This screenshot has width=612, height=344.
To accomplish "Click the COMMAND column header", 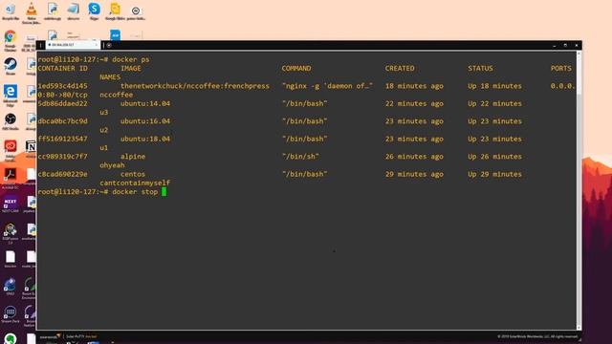I will 296,68.
